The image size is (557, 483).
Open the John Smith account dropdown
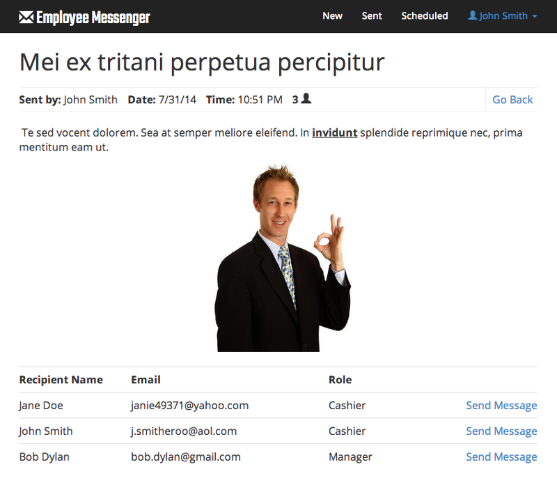click(x=501, y=15)
